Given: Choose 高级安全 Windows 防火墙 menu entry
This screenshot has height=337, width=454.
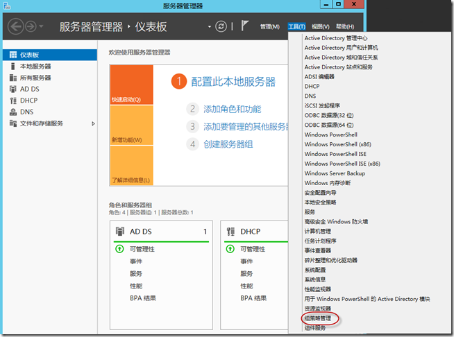Looking at the screenshot, I should (x=336, y=222).
